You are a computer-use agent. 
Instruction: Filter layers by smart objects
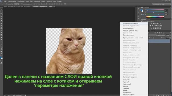point(164,33)
